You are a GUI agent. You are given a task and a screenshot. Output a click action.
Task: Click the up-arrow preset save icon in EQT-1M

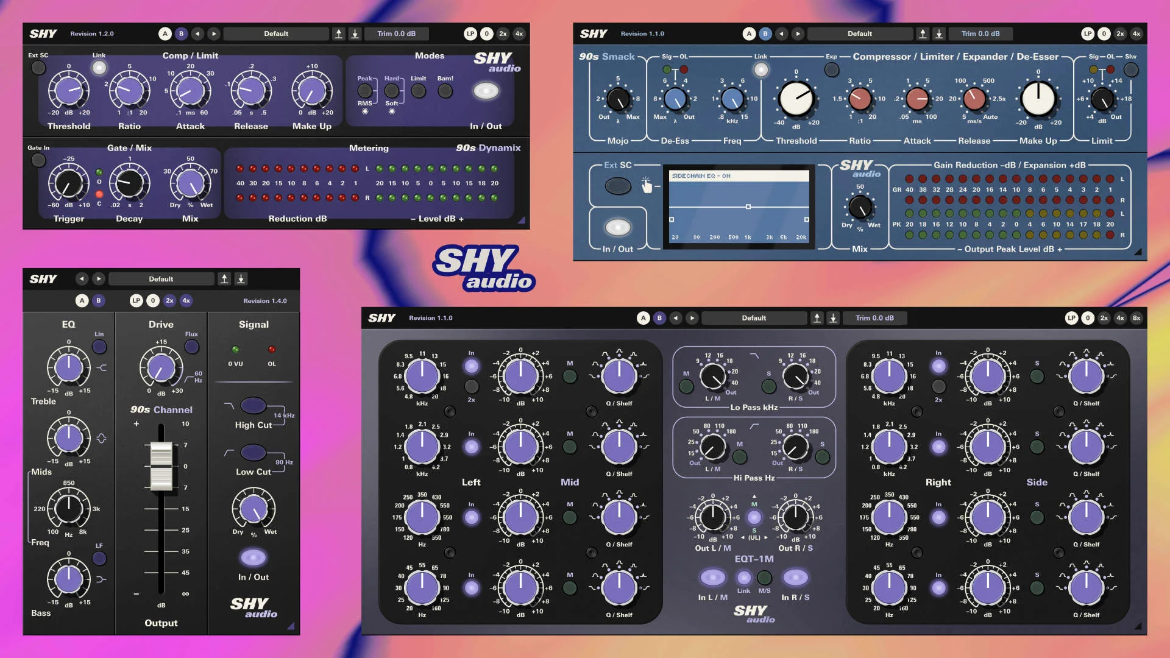[x=817, y=317]
